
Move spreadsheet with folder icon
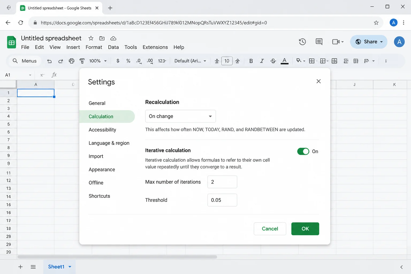pyautogui.click(x=102, y=38)
